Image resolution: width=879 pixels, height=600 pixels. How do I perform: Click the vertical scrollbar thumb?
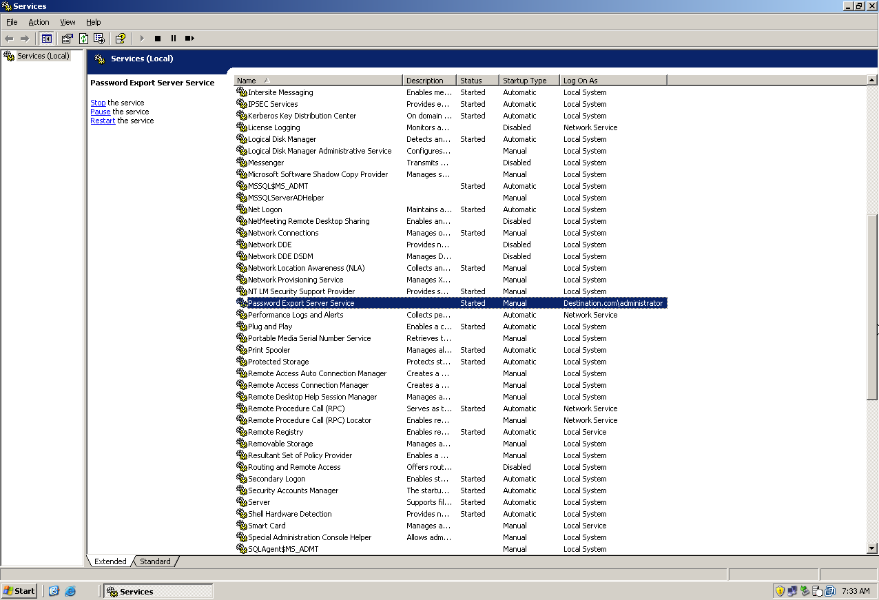click(872, 306)
